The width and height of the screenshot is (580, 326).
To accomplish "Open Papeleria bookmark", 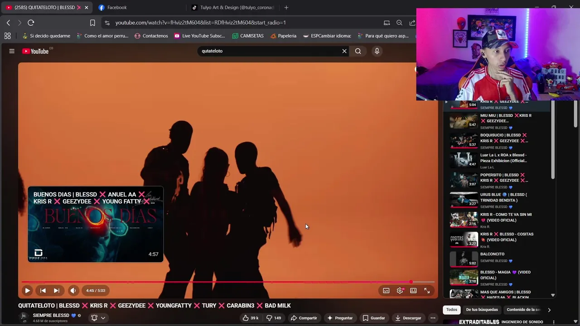I will pyautogui.click(x=283, y=36).
